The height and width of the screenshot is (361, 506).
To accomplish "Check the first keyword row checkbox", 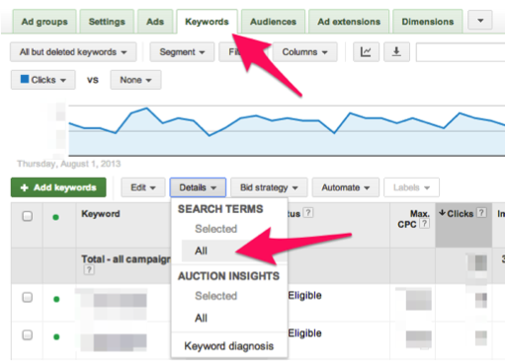I will point(28,298).
